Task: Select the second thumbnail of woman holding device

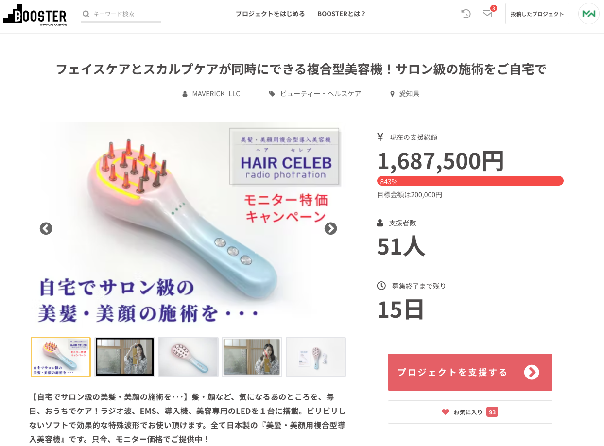Action: pos(124,357)
